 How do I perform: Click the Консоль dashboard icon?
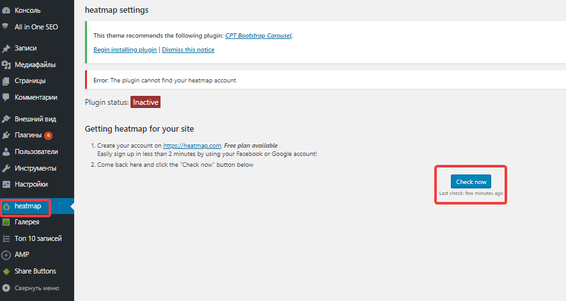[x=6, y=10]
